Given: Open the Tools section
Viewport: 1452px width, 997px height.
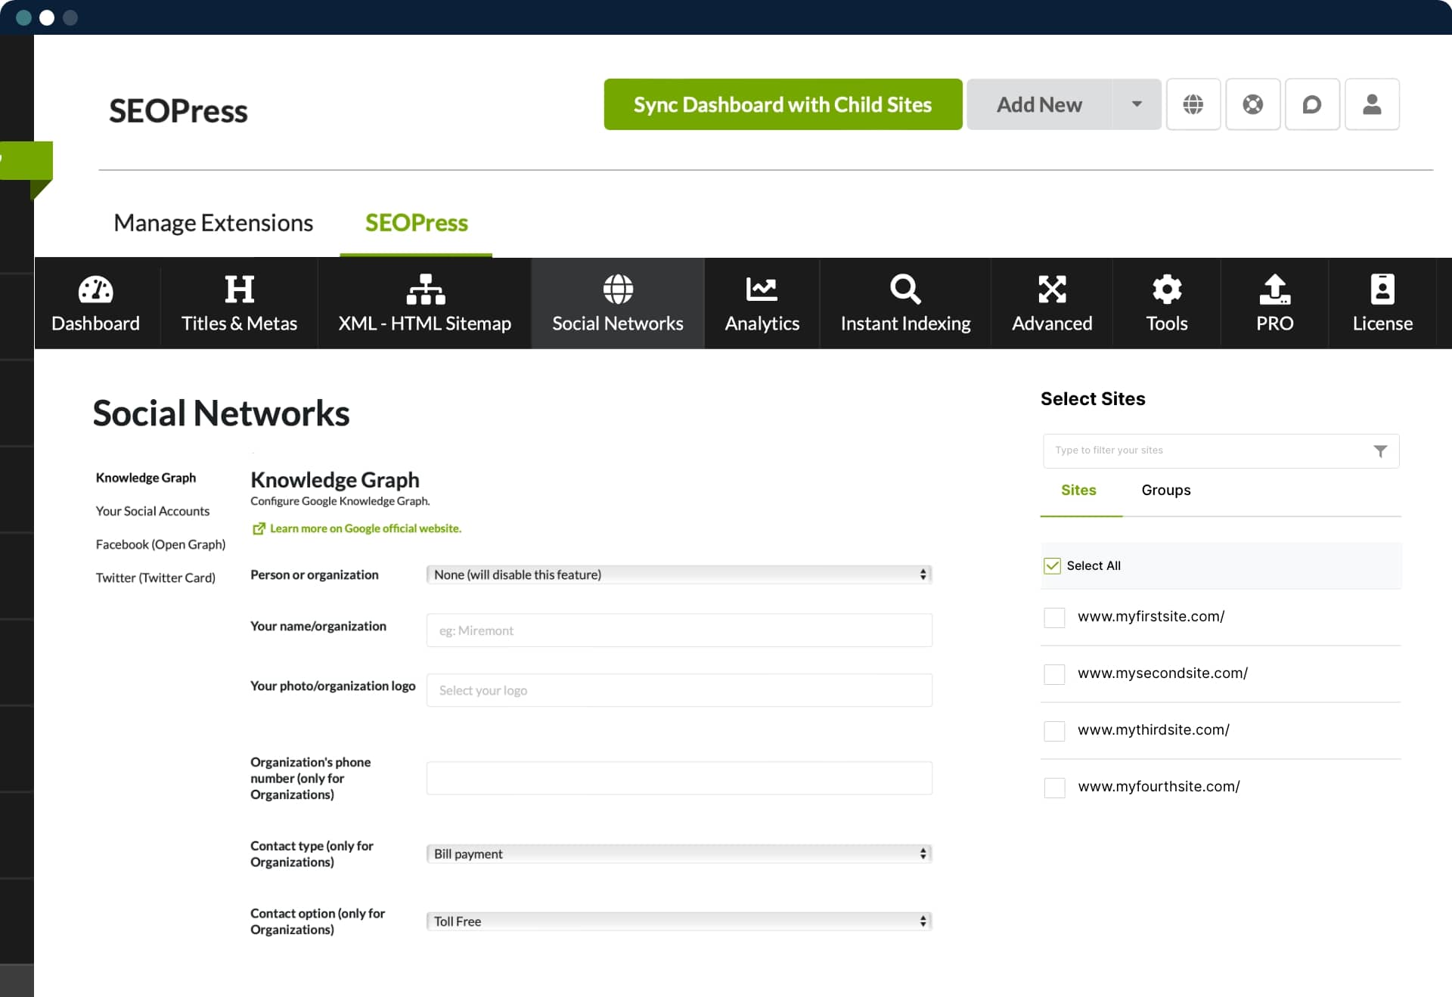Looking at the screenshot, I should tap(1166, 303).
